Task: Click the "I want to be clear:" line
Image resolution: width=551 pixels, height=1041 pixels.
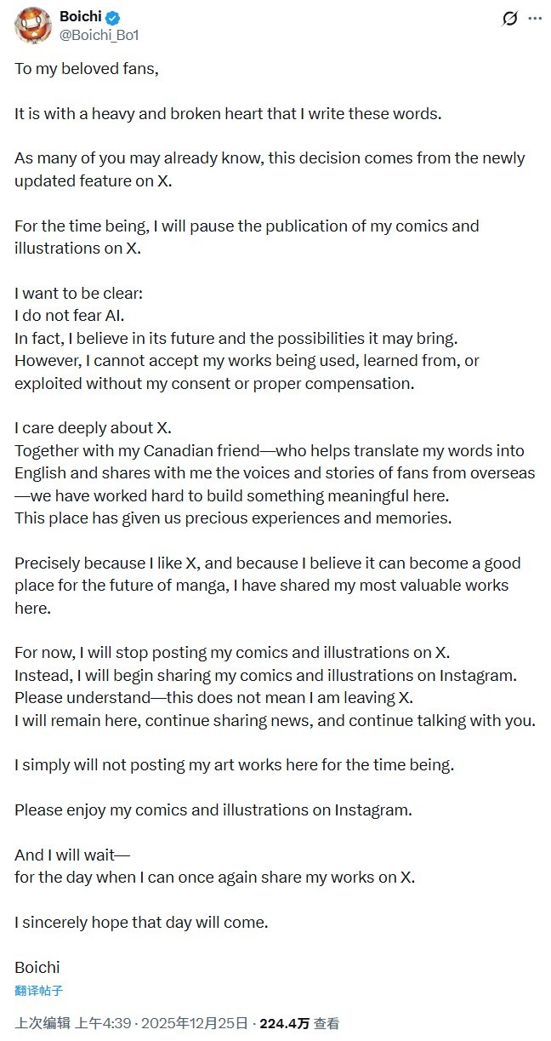Action: coord(79,294)
